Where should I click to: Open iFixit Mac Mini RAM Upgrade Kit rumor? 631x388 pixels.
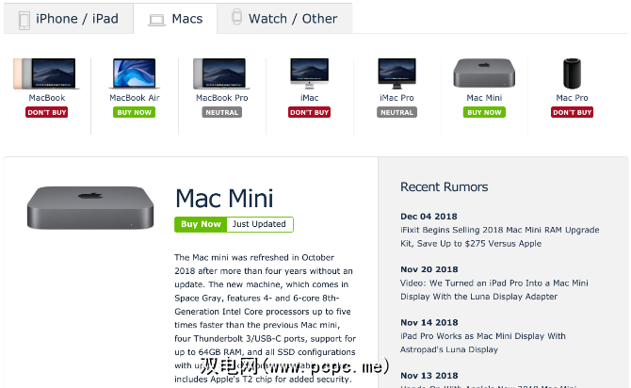(499, 236)
